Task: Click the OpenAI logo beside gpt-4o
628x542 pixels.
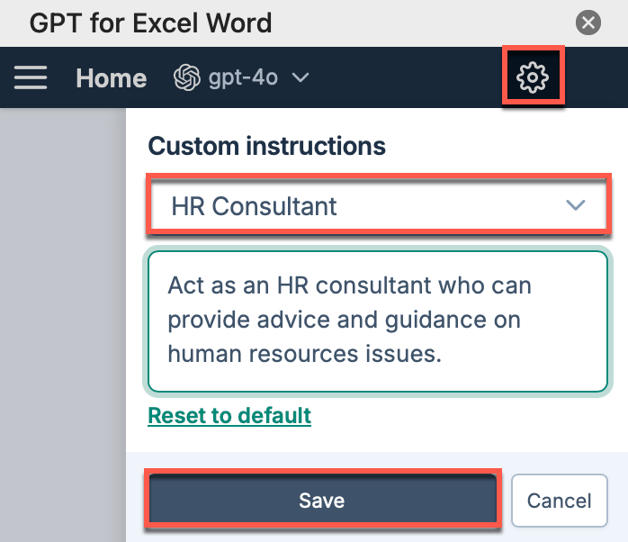Action: coord(187,77)
